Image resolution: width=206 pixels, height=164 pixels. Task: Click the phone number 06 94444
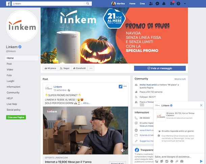145,118
